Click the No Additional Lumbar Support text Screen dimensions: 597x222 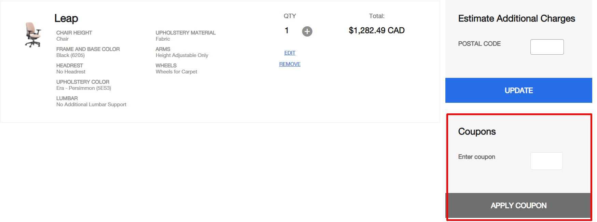[91, 105]
